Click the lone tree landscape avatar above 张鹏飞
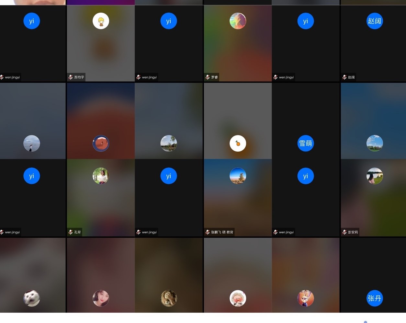The height and width of the screenshot is (323, 406). pos(238,176)
